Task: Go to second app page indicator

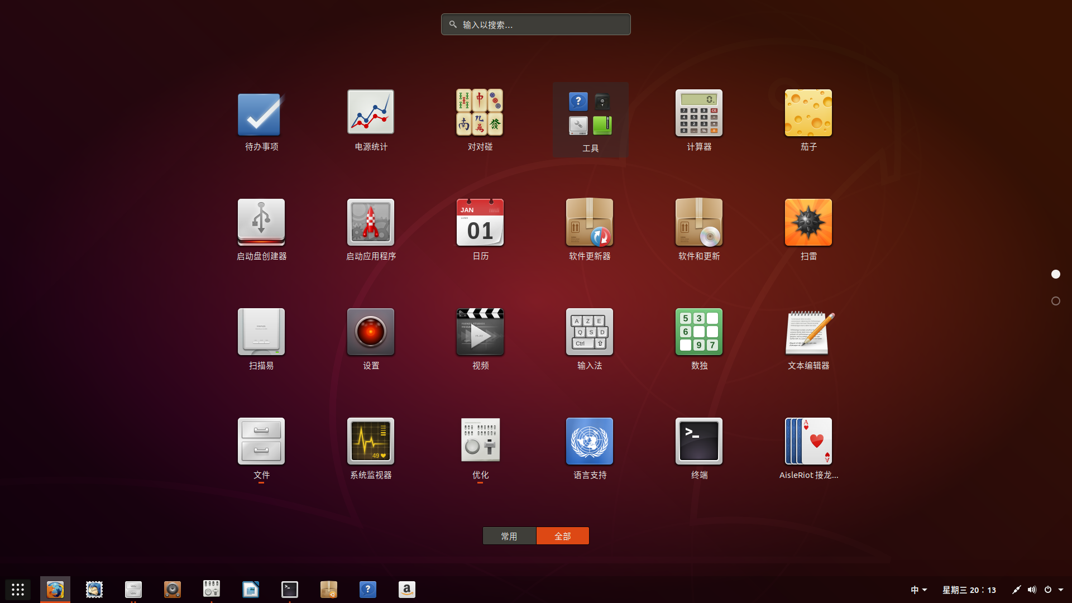Action: pos(1055,301)
